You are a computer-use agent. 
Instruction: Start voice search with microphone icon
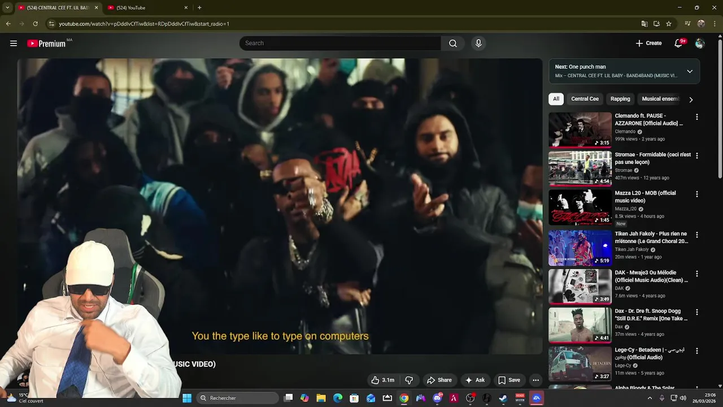point(478,44)
